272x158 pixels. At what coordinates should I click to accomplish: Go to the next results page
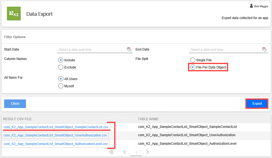click(147, 152)
